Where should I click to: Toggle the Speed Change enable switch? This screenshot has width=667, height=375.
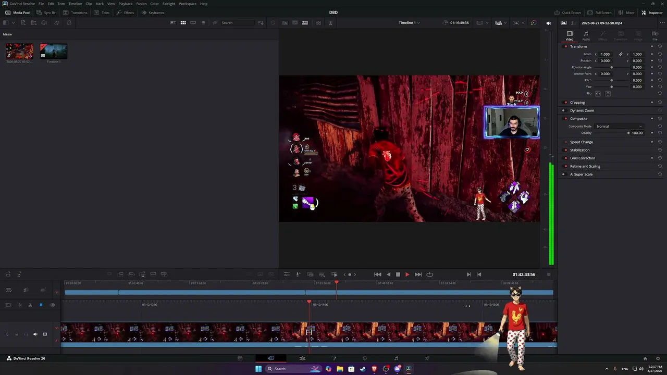565,142
